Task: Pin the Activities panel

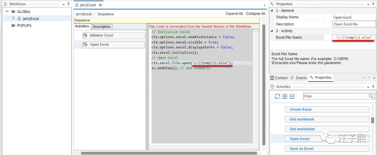Action: (373, 87)
